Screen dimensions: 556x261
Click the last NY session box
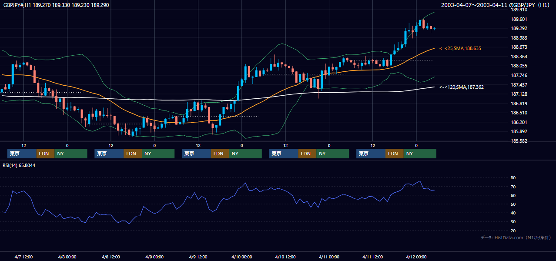coord(420,154)
